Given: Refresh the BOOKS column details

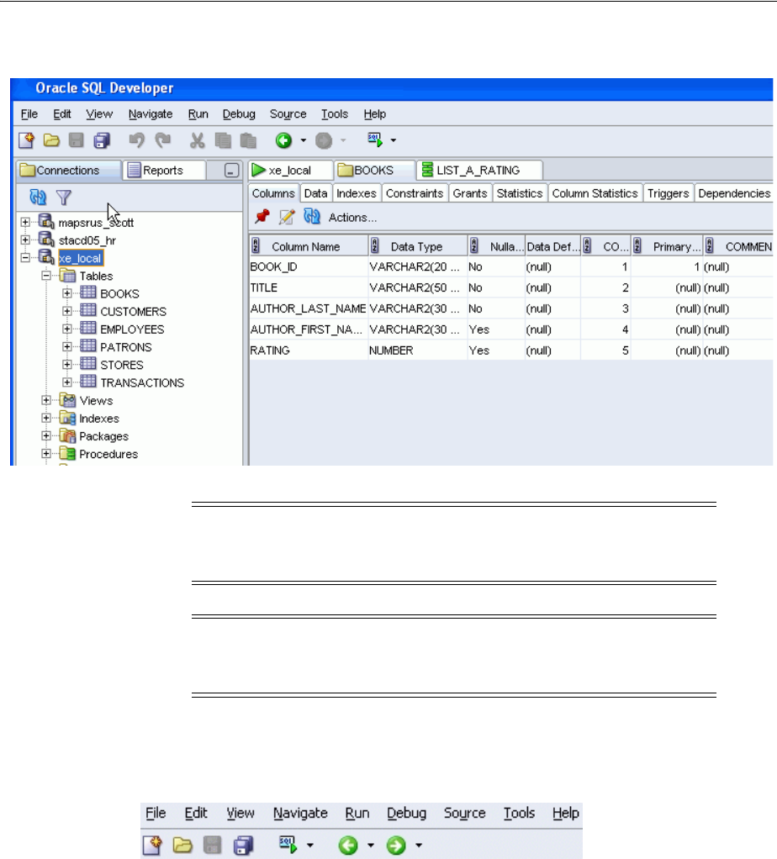Looking at the screenshot, I should (x=312, y=217).
